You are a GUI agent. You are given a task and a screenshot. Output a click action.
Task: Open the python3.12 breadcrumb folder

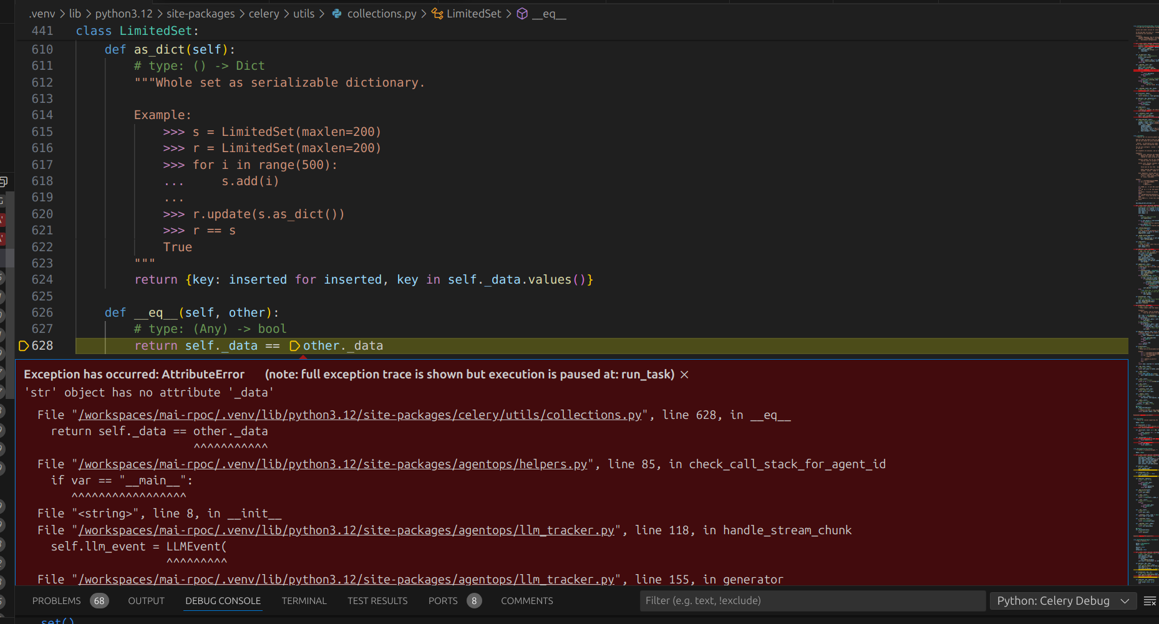click(x=124, y=14)
